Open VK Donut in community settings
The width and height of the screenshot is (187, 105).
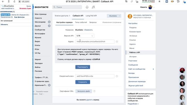133,36
